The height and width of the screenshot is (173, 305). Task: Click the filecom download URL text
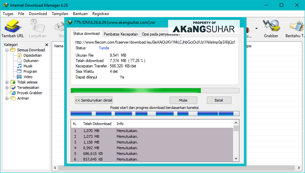pos(155,42)
